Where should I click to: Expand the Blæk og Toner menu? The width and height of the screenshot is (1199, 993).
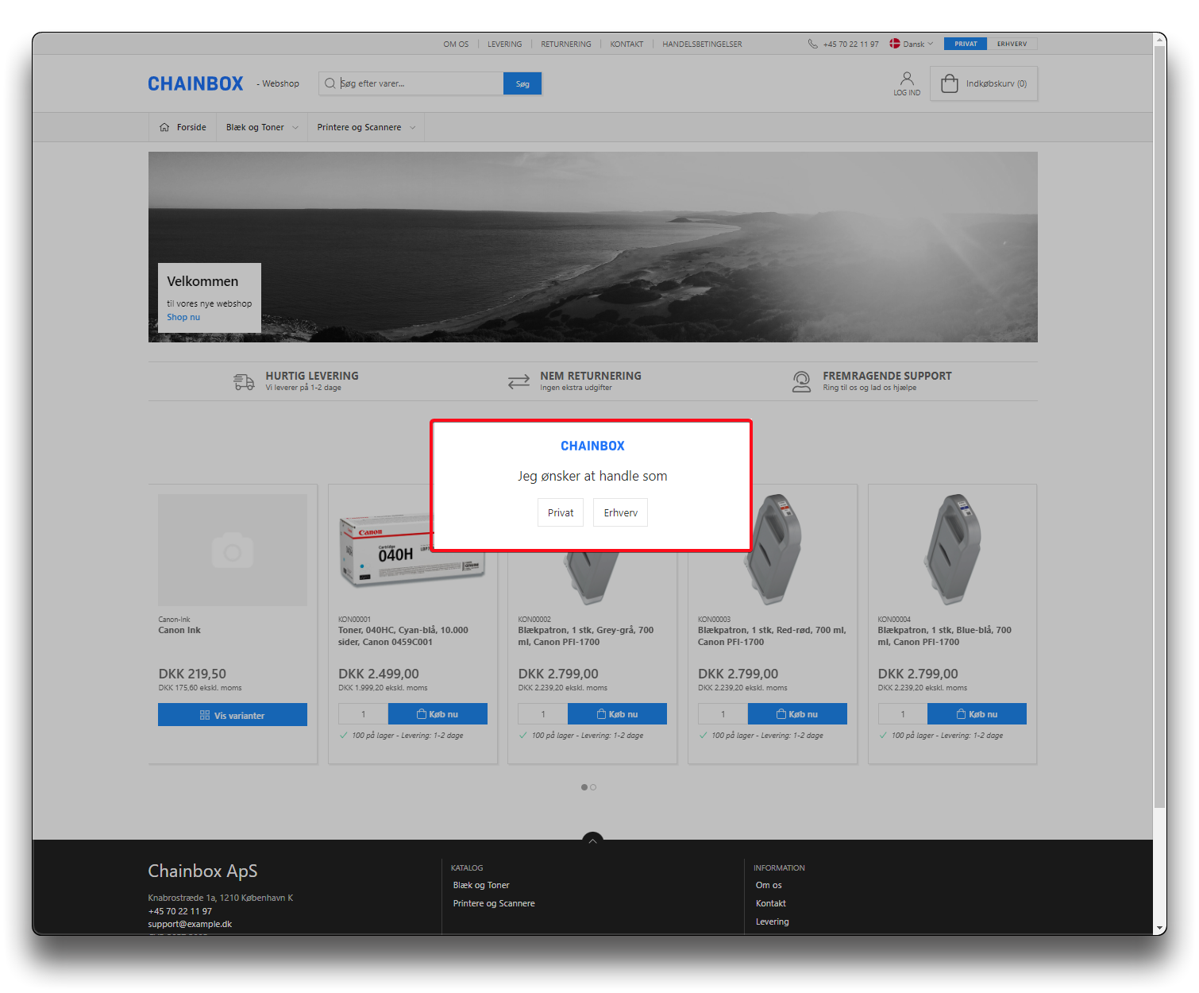261,127
